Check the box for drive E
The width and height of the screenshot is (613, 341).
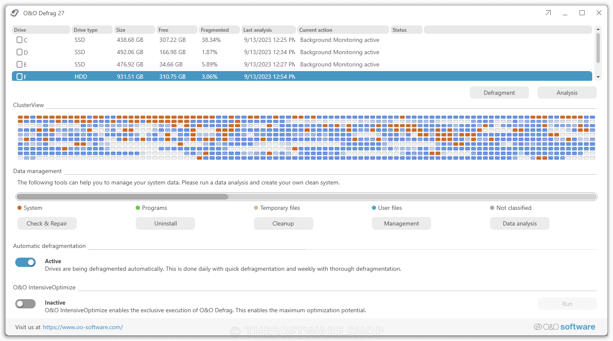(x=20, y=64)
